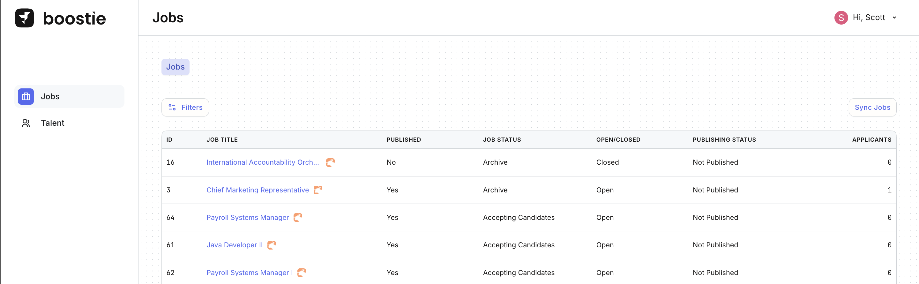The image size is (919, 284).
Task: Go to Talent in the sidebar
Action: click(x=52, y=123)
